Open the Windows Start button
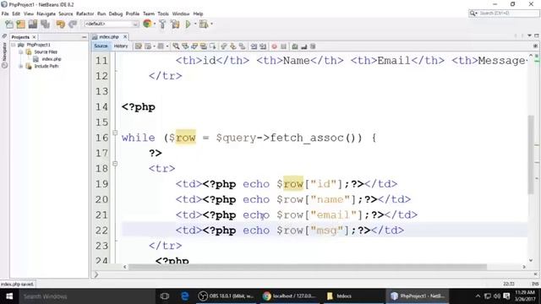The width and height of the screenshot is (541, 304). click(x=9, y=296)
